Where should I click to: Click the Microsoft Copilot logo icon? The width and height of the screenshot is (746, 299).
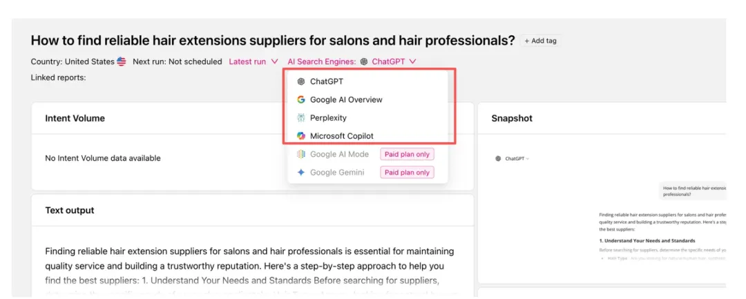(301, 136)
